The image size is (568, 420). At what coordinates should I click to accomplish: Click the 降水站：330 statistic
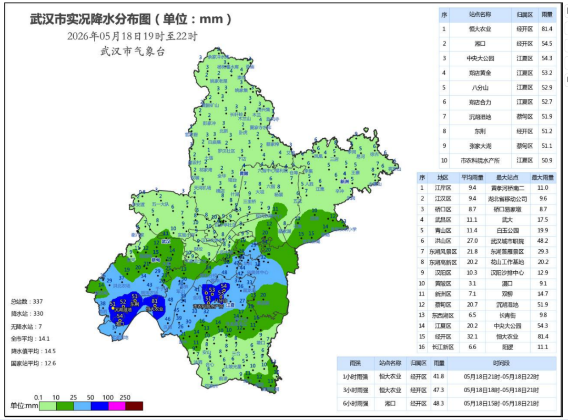pyautogui.click(x=27, y=314)
